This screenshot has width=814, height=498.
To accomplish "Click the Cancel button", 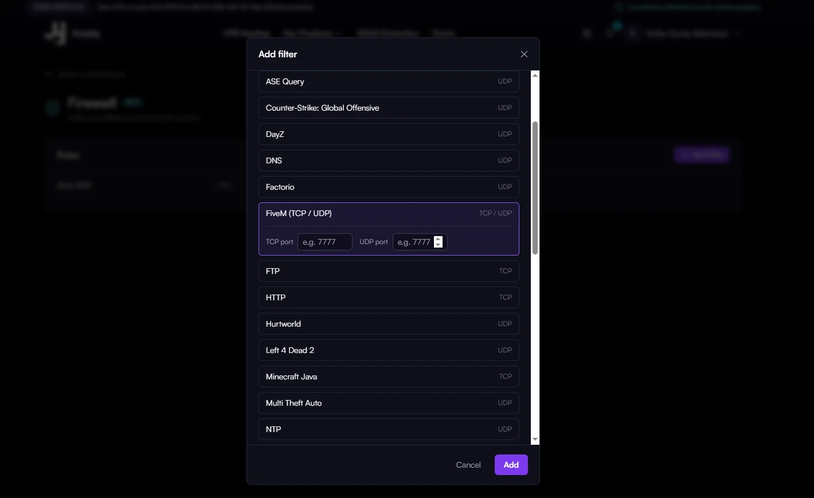I will tap(468, 465).
